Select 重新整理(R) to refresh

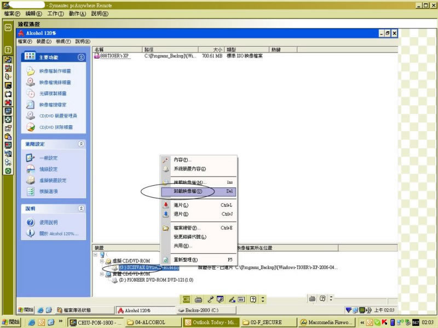coord(199,260)
